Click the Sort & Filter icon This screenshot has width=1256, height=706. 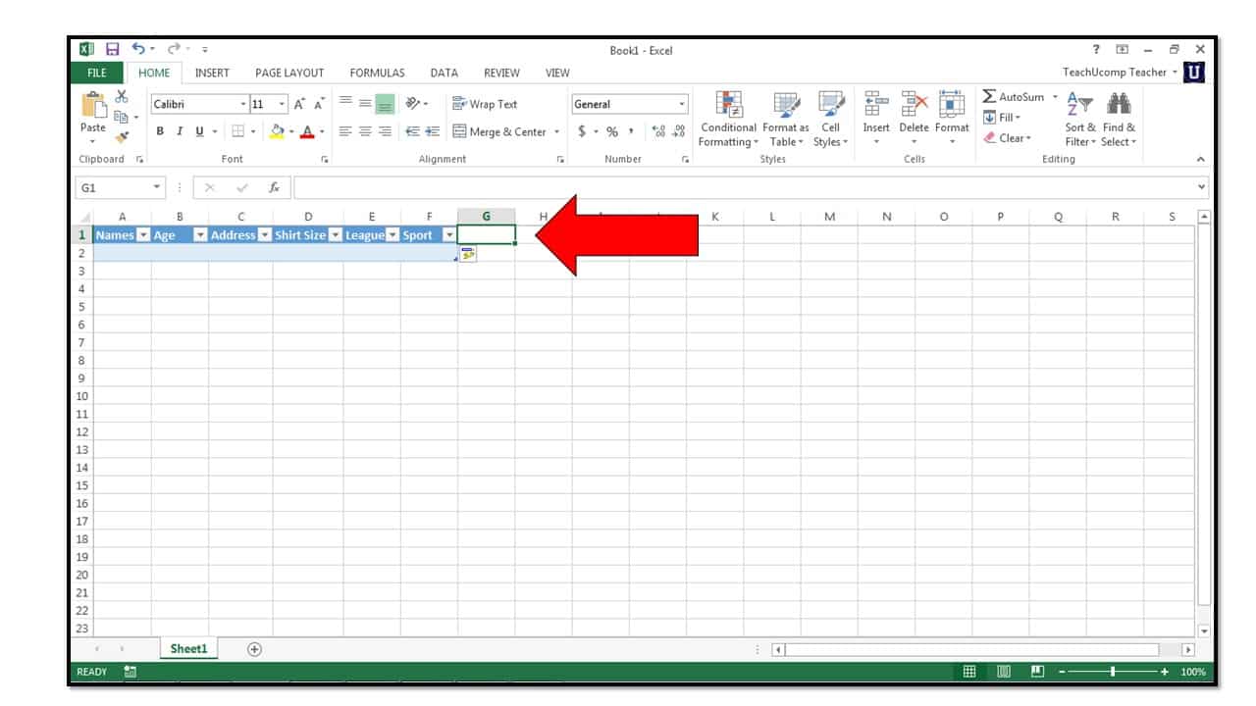[1076, 103]
